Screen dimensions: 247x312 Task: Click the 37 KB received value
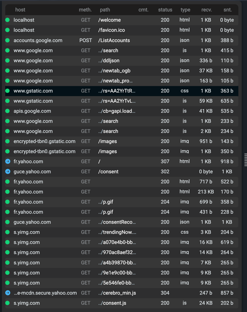click(206, 71)
